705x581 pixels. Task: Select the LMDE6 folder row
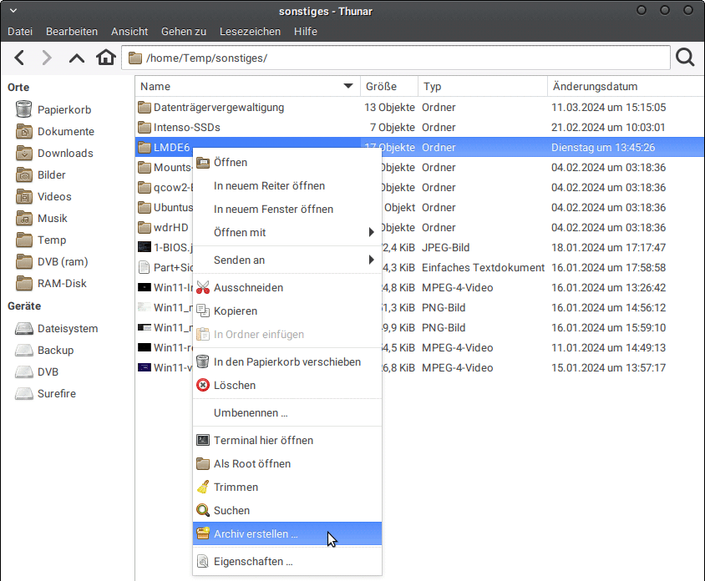[419, 148]
